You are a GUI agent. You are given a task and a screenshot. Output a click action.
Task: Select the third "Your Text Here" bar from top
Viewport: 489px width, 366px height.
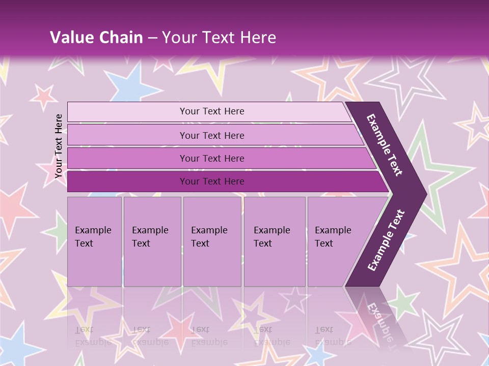point(211,158)
